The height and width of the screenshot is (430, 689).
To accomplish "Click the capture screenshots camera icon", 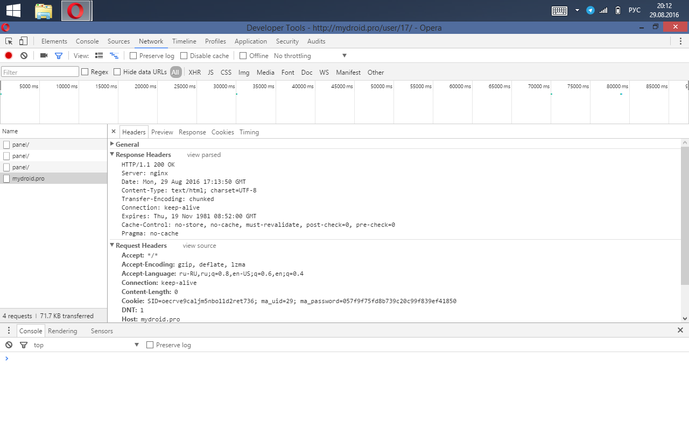I will 44,55.
